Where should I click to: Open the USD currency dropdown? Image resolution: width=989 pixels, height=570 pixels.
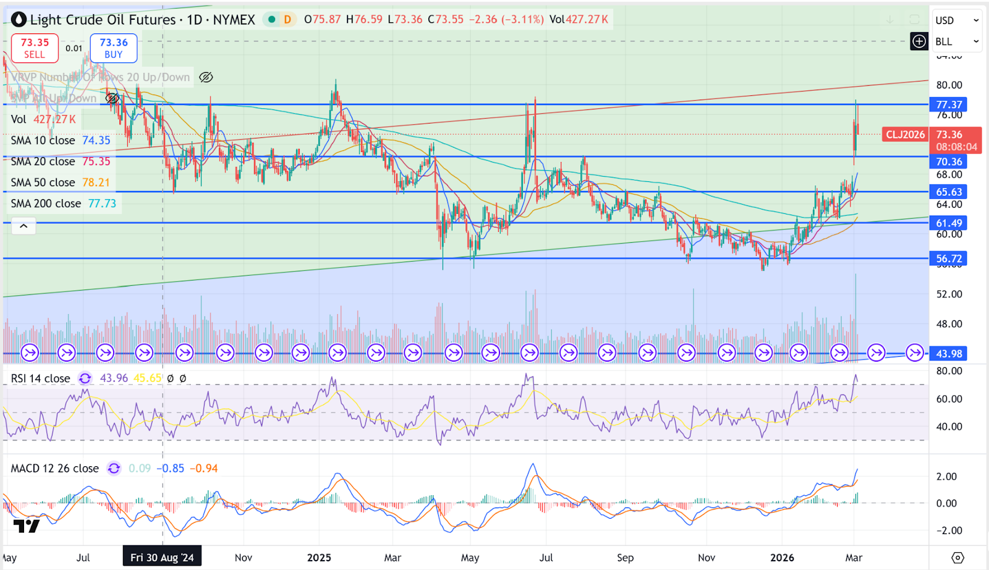pyautogui.click(x=957, y=20)
